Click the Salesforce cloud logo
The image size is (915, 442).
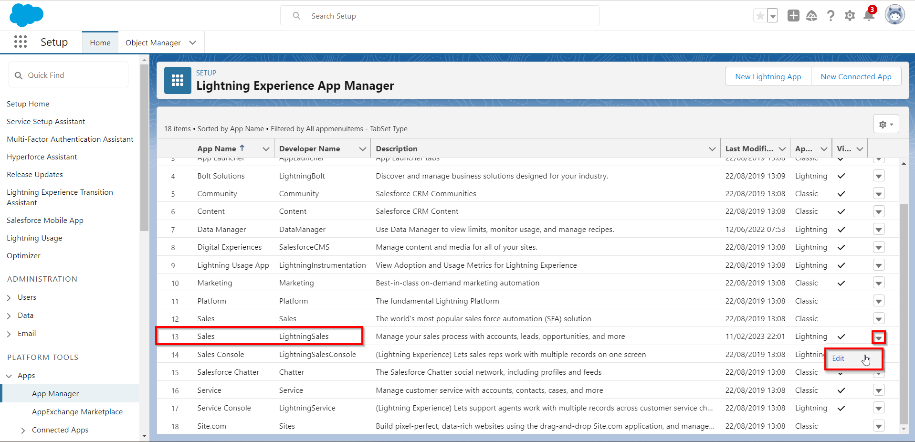tap(26, 15)
